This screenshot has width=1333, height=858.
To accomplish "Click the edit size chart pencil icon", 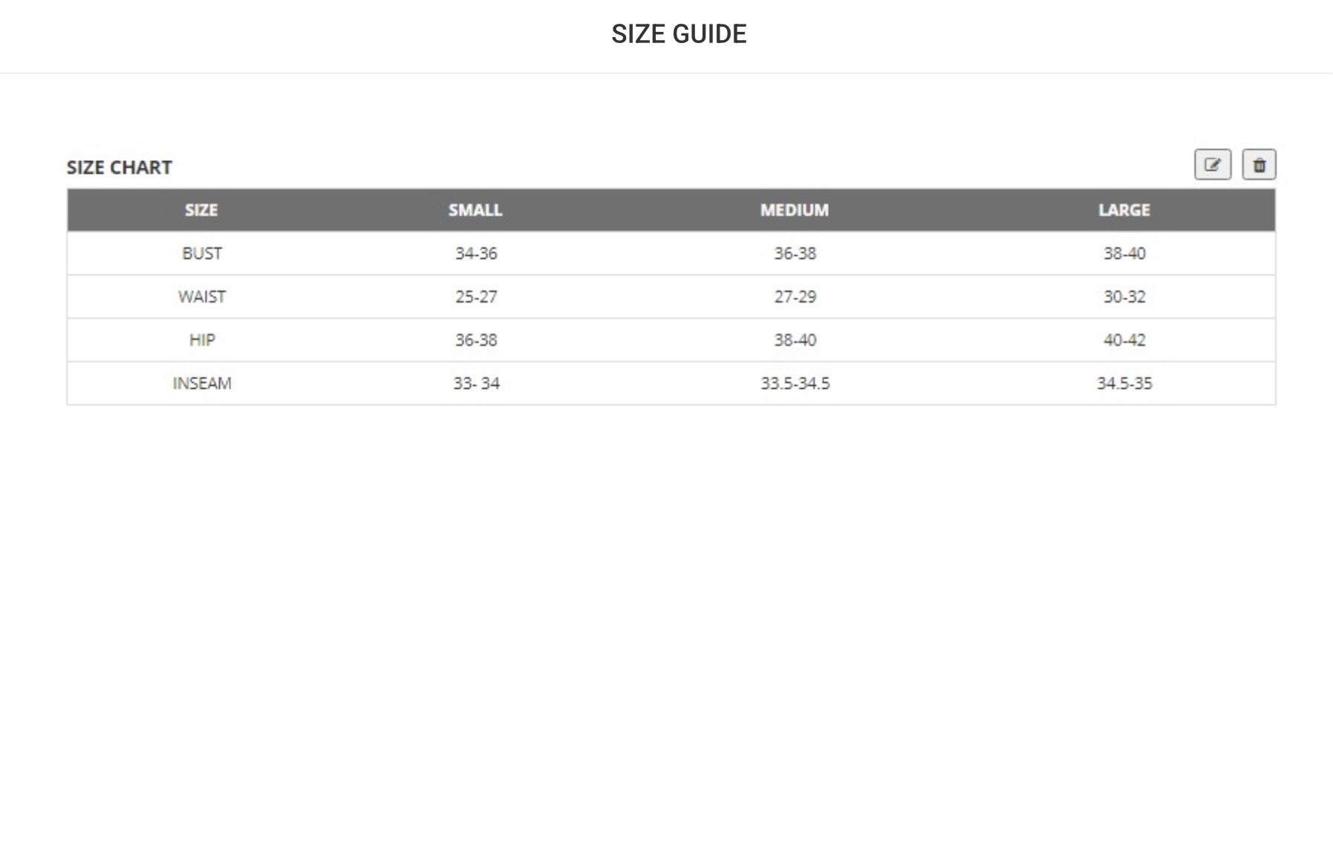I will 1212,165.
